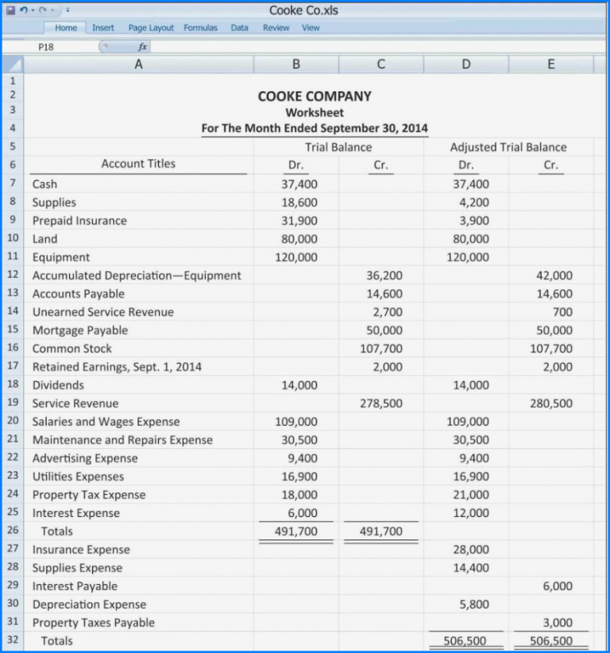Select column C header
This screenshot has height=653, width=610.
click(x=381, y=64)
